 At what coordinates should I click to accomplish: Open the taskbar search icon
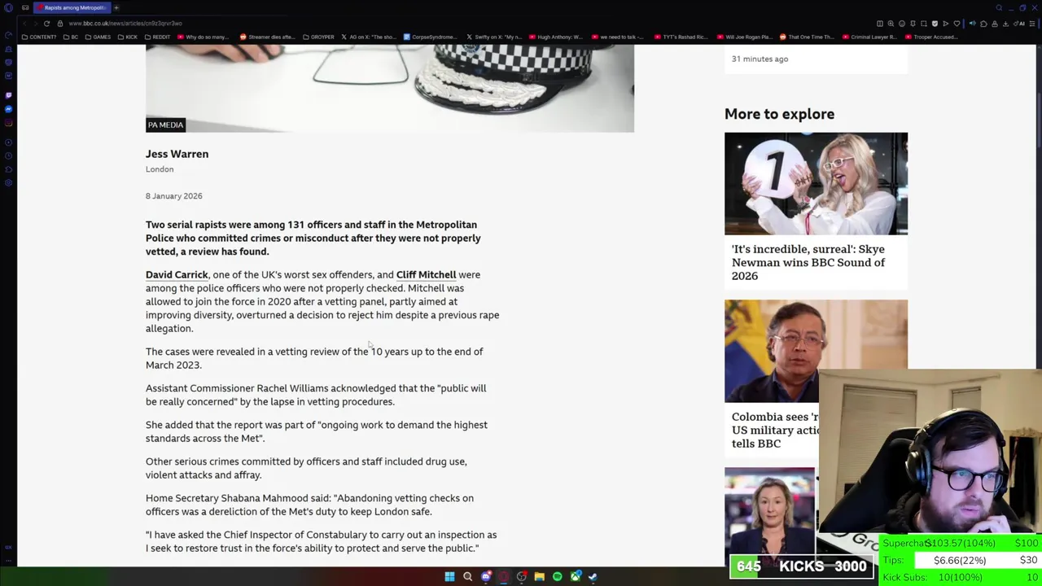tap(467, 576)
